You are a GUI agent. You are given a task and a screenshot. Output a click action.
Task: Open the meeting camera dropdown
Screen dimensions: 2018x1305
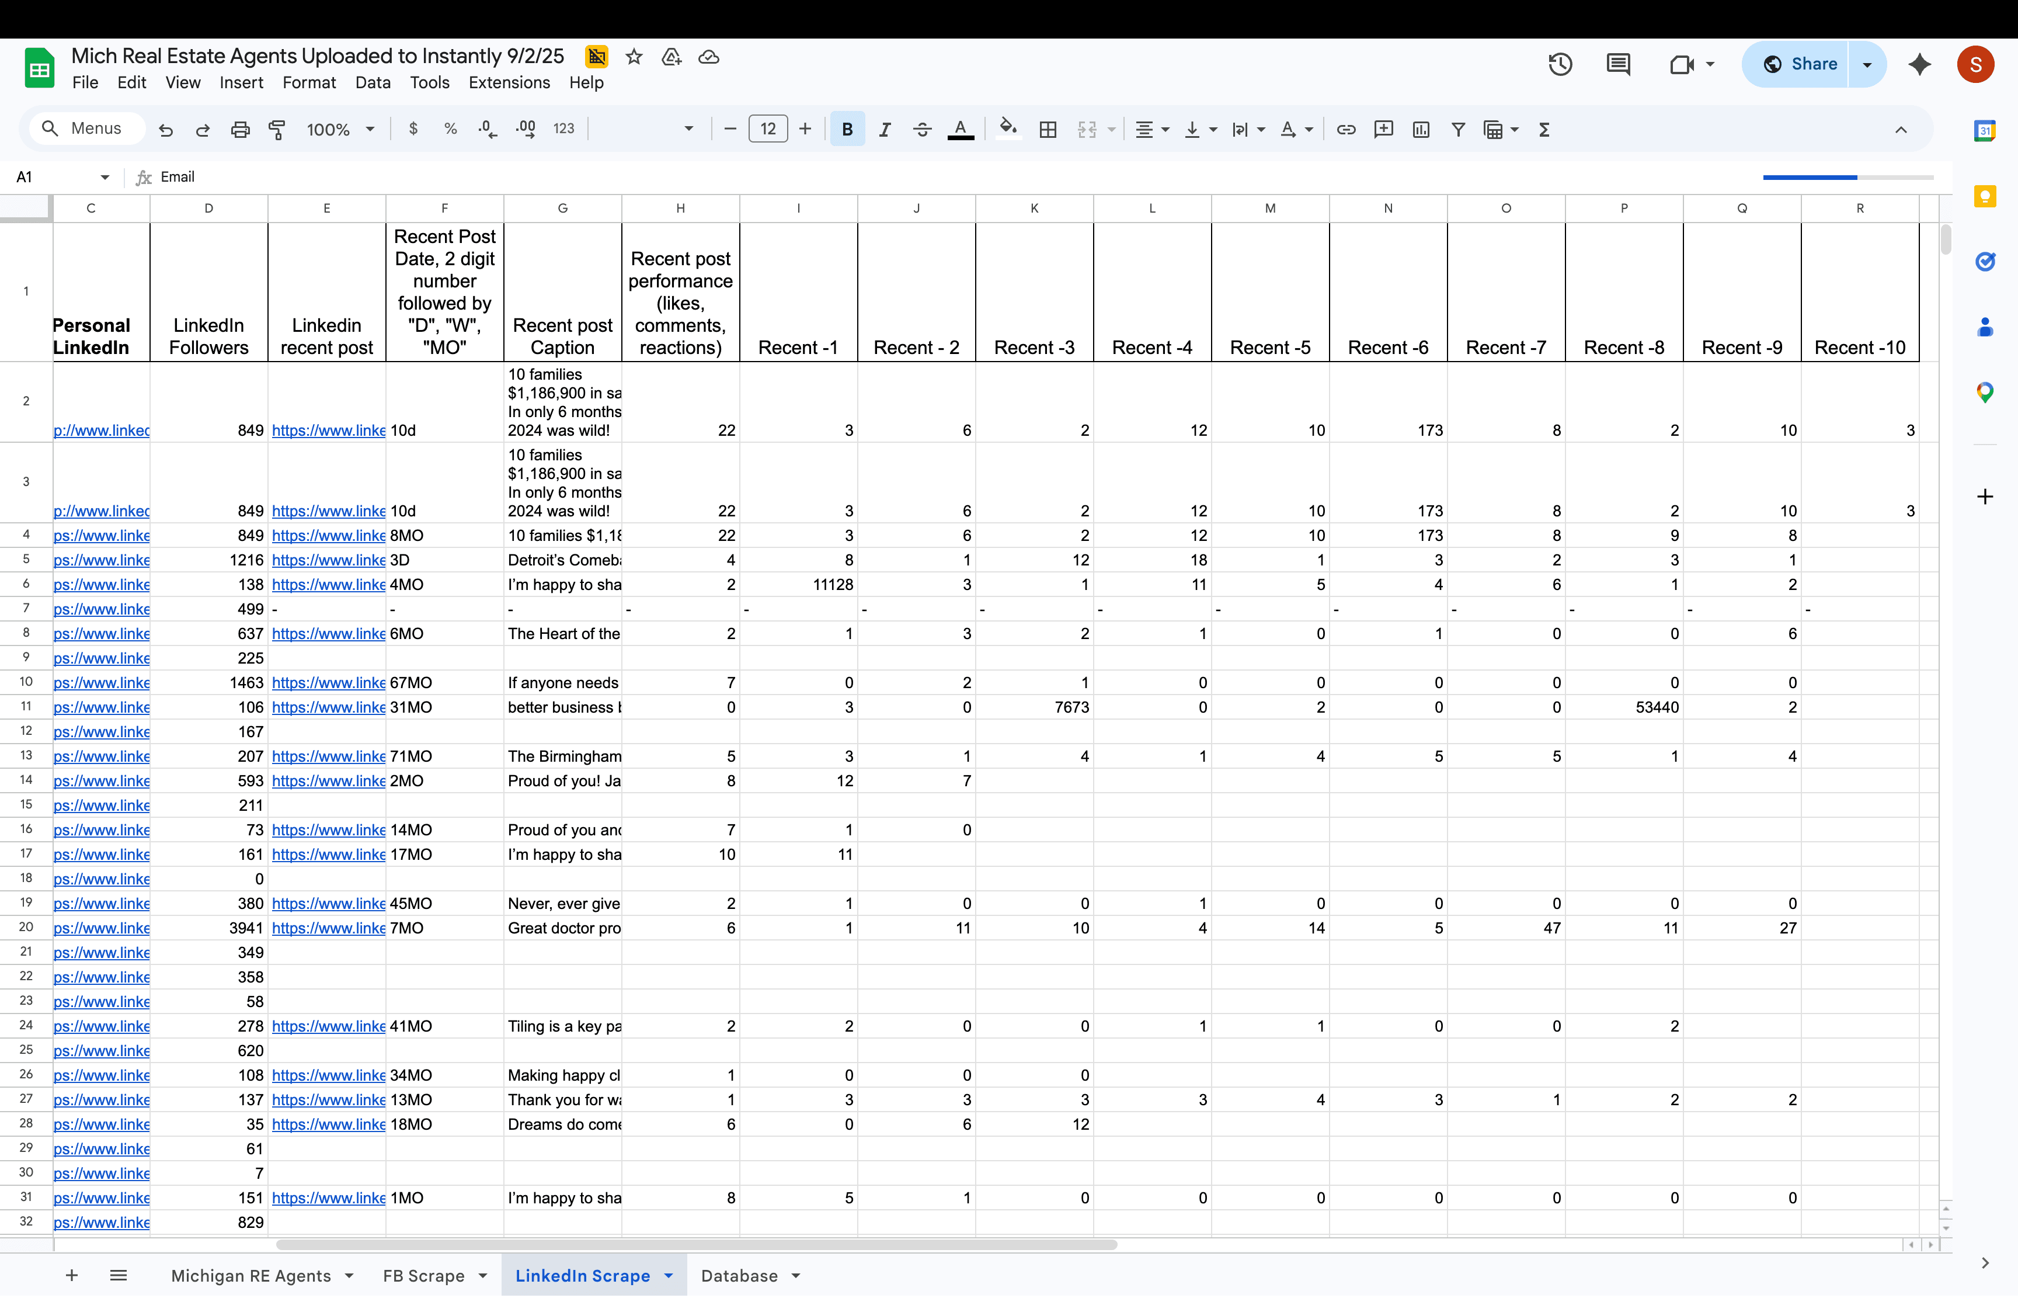click(1710, 64)
